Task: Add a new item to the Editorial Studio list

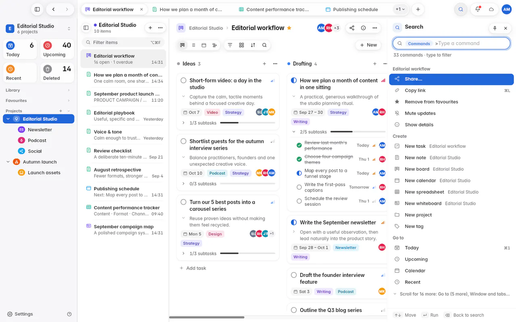Action: (150, 28)
